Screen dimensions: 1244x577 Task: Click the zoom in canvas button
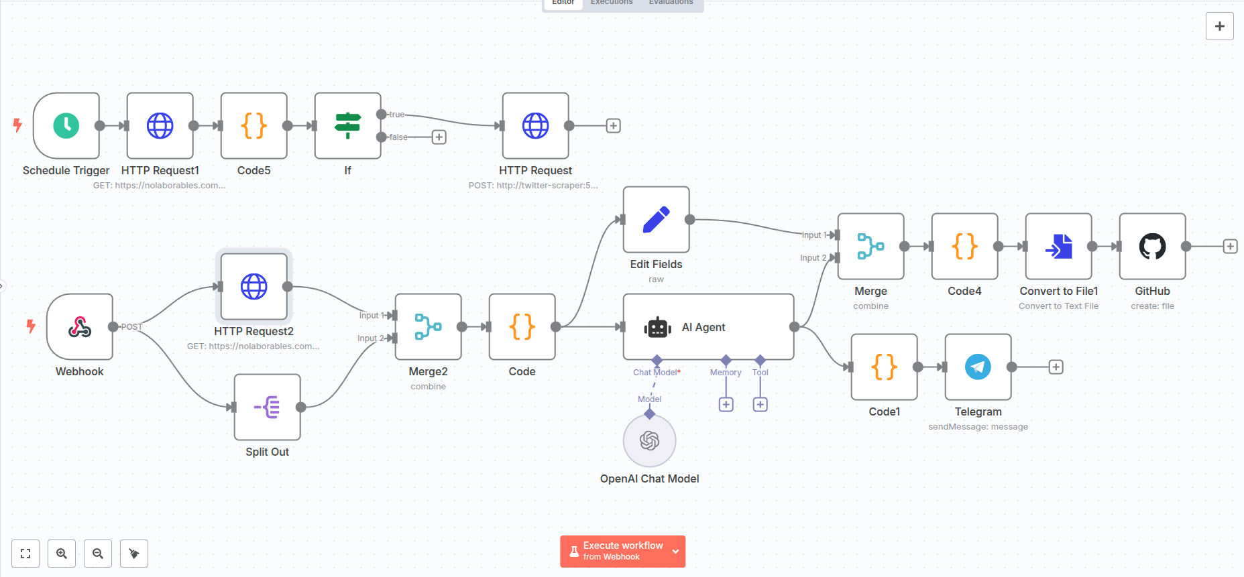(62, 554)
